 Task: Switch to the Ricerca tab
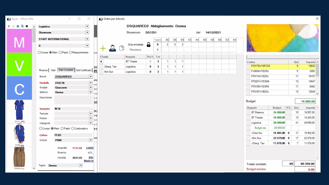coord(43,70)
